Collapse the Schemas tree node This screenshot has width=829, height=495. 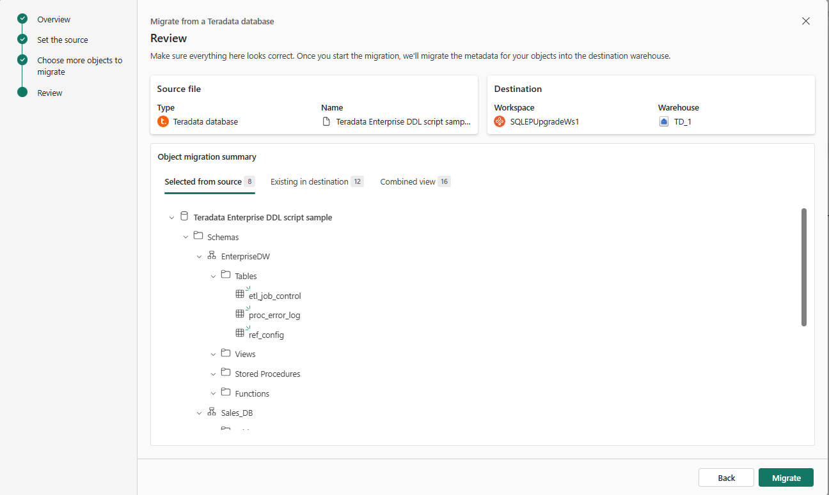[186, 237]
